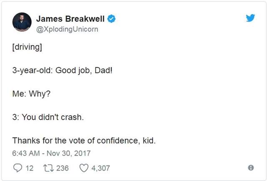Click the reply count 12
Image resolution: width=267 pixels, height=181 pixels.
pos(29,168)
